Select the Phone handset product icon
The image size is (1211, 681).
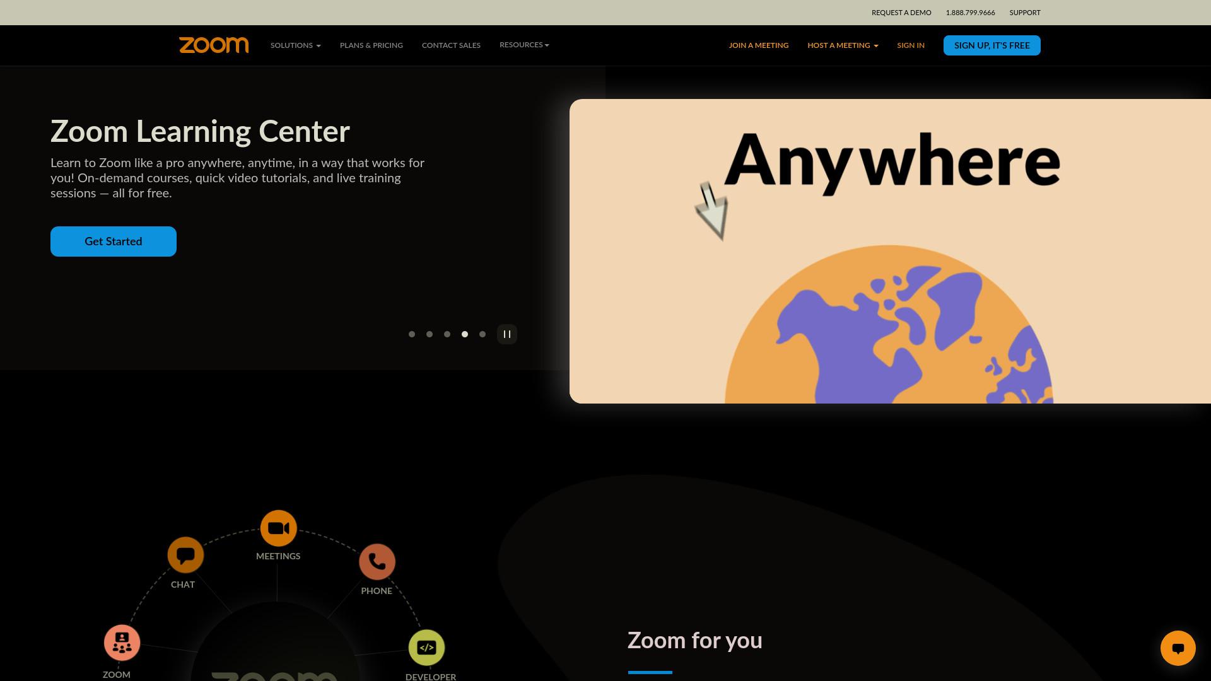click(x=377, y=562)
